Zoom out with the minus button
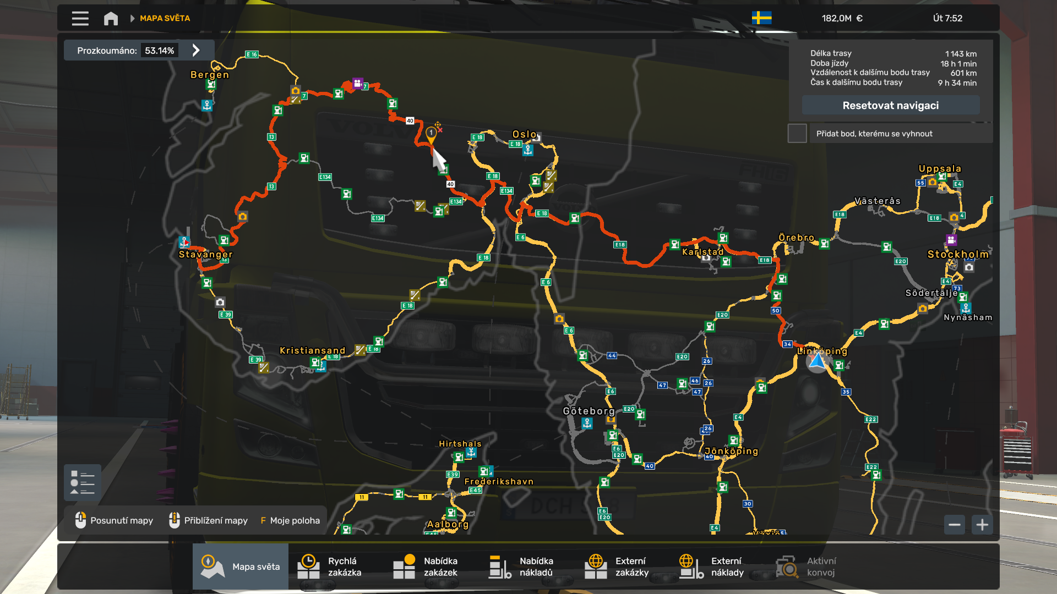 [x=955, y=525]
